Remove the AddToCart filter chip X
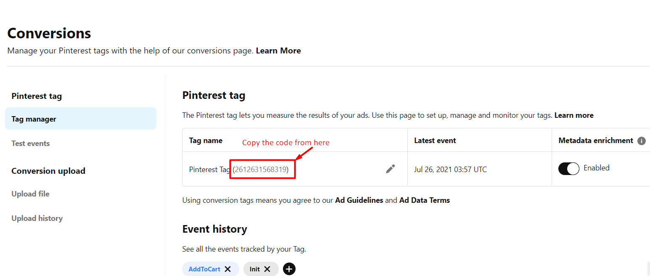This screenshot has width=650, height=276. 227,269
